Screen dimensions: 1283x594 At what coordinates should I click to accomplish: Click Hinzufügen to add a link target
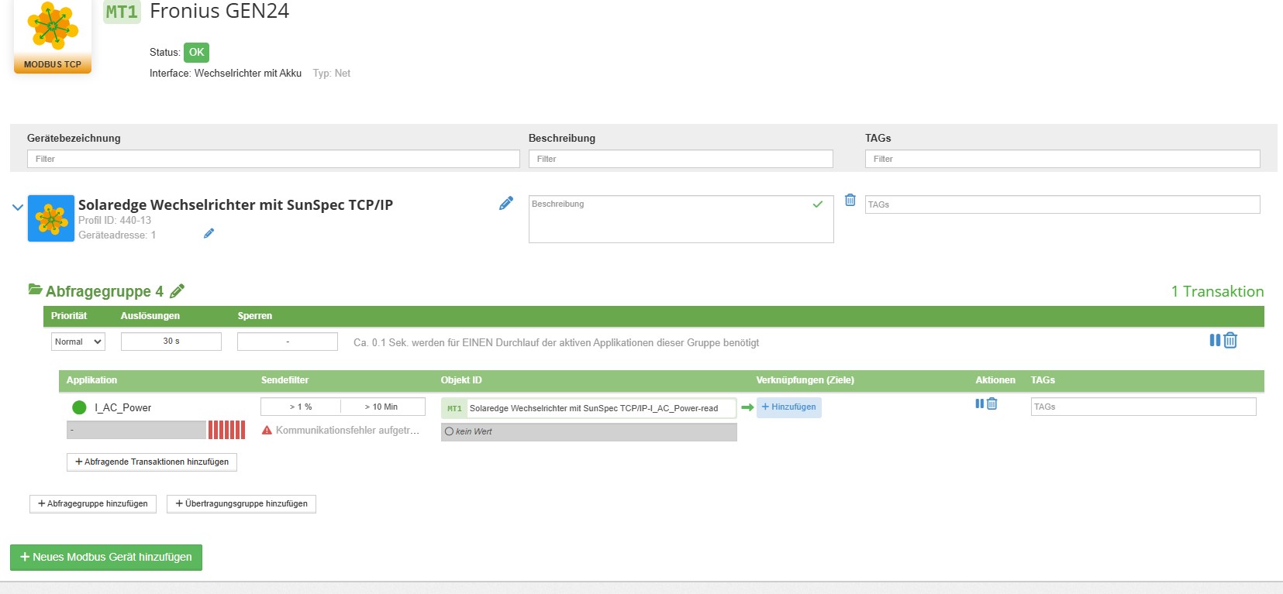789,407
